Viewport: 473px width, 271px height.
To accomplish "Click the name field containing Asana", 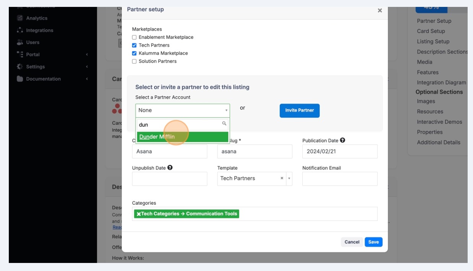I will pyautogui.click(x=170, y=152).
